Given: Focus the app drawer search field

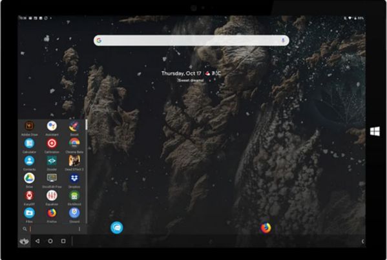Looking at the screenshot, I should [x=53, y=229].
